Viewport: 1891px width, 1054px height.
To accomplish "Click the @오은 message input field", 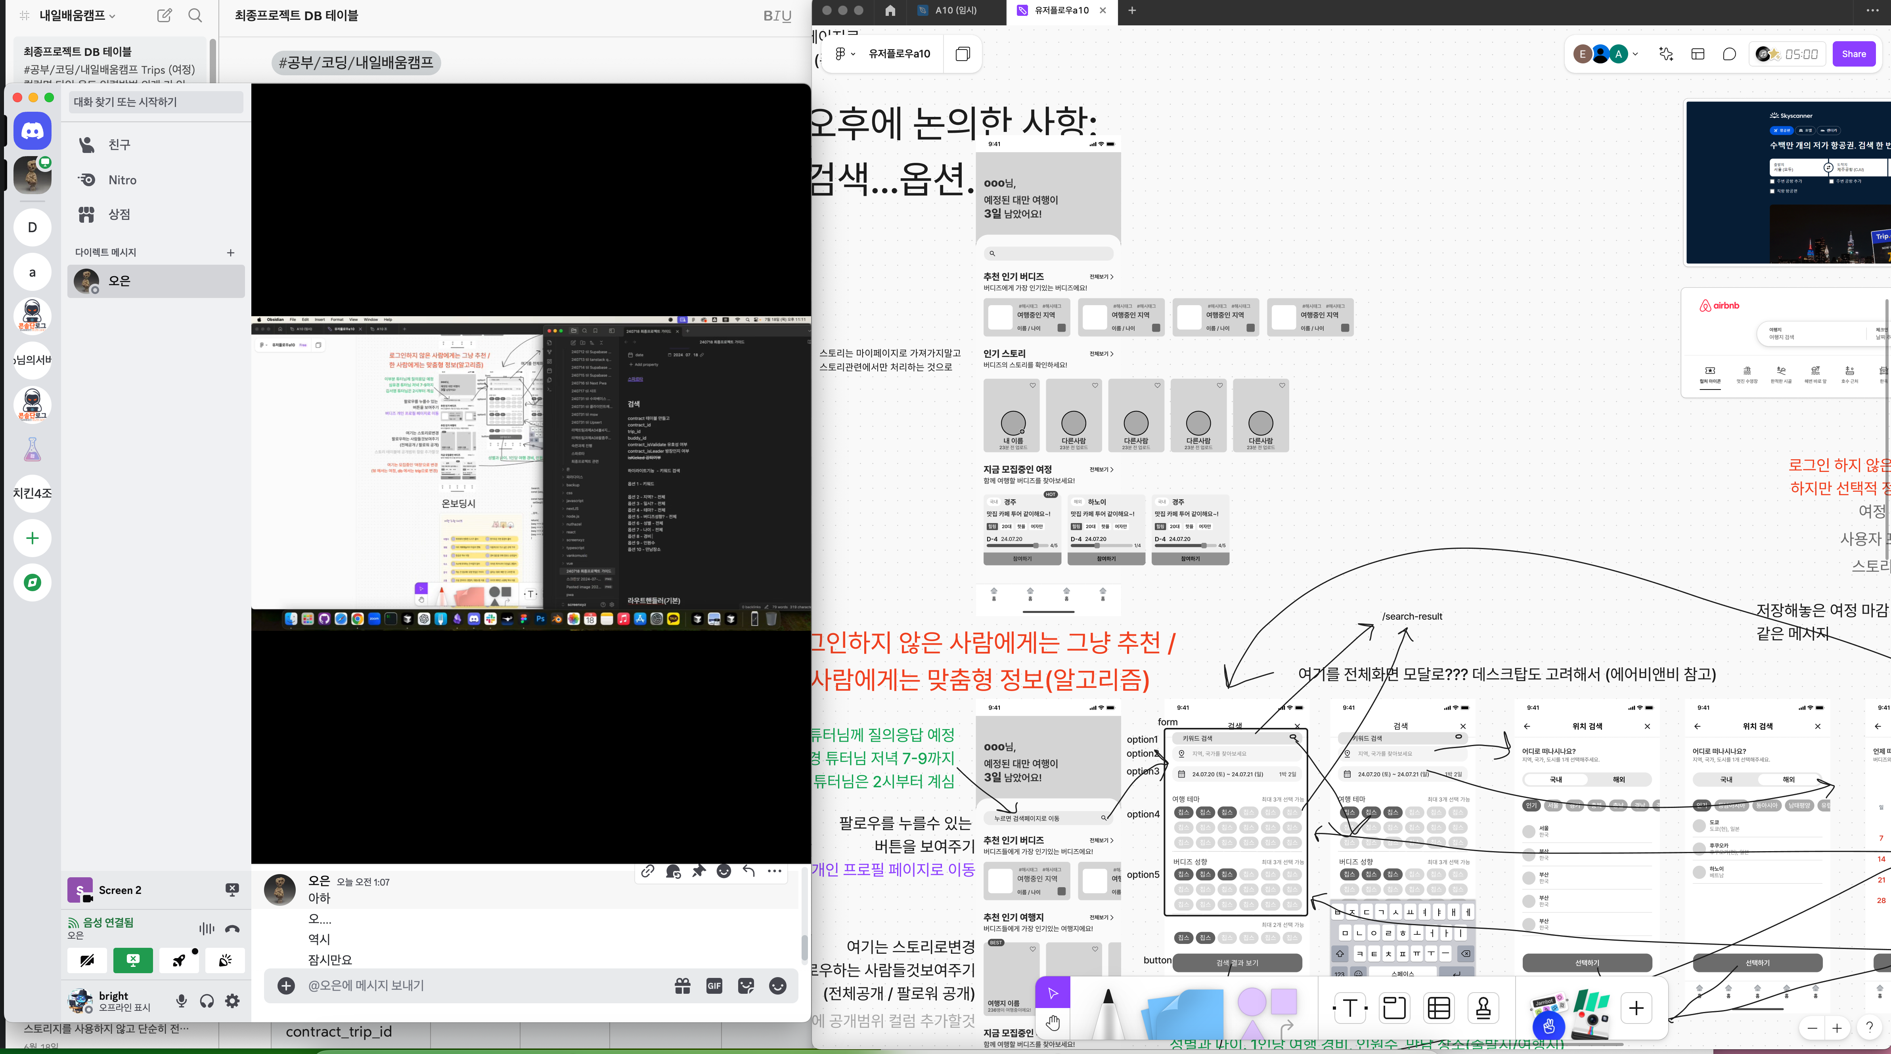I will click(x=477, y=986).
